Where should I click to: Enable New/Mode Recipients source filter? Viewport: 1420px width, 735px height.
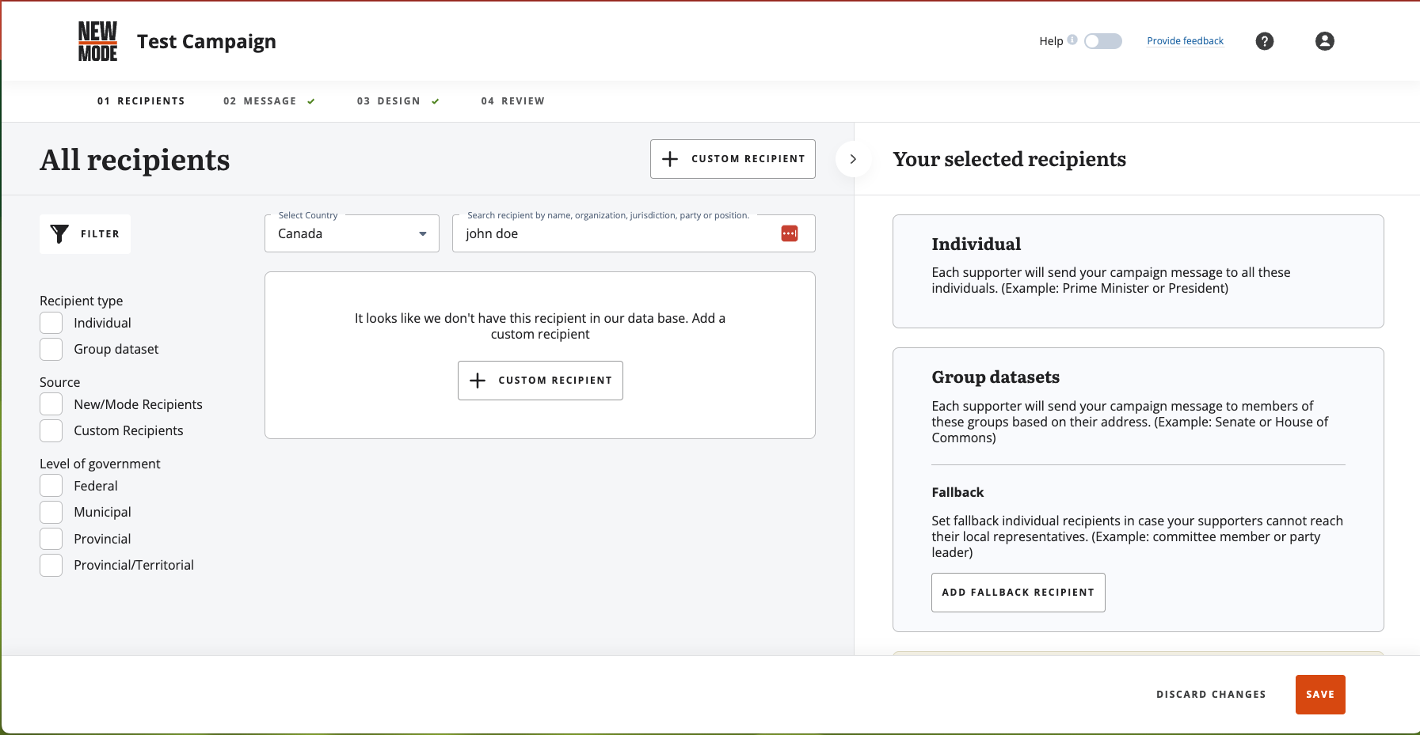coord(51,404)
